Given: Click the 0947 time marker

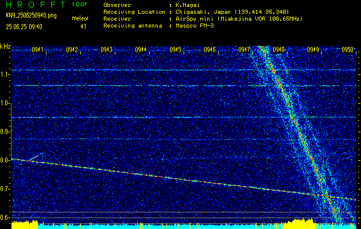Looking at the screenshot, I should point(244,50).
